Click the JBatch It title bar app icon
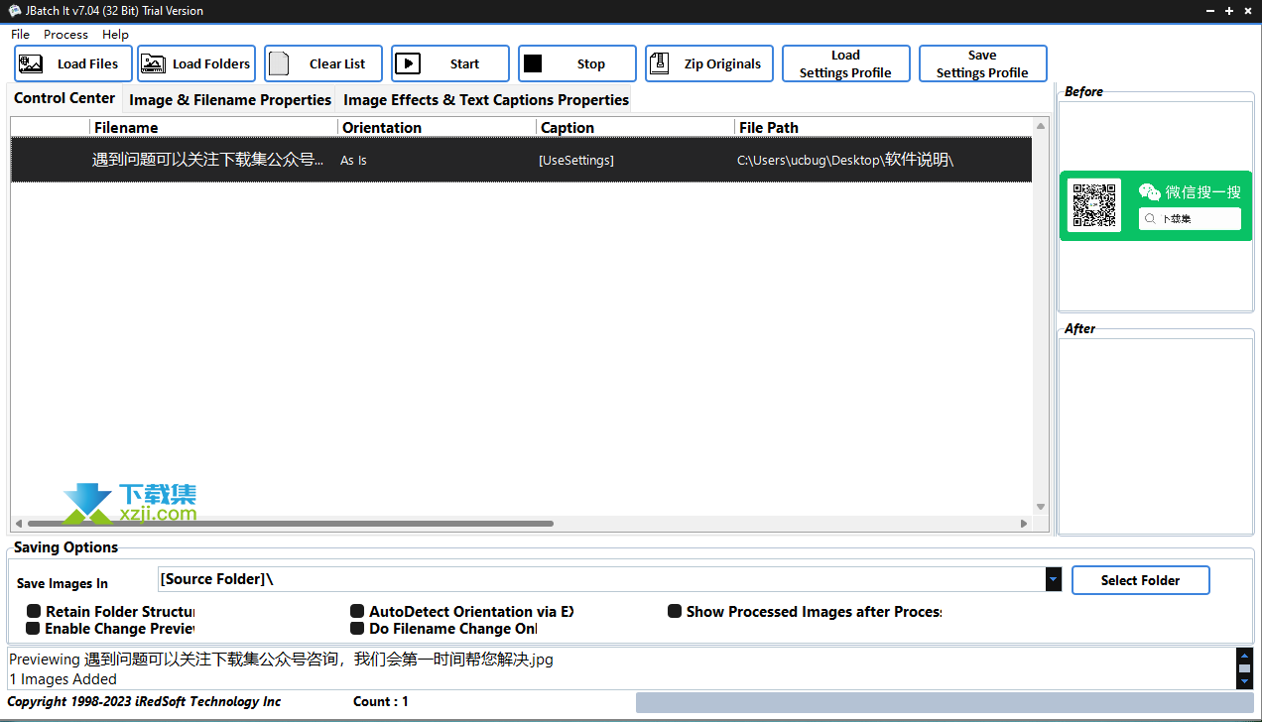Screen dimensions: 1262x722 click(15, 11)
